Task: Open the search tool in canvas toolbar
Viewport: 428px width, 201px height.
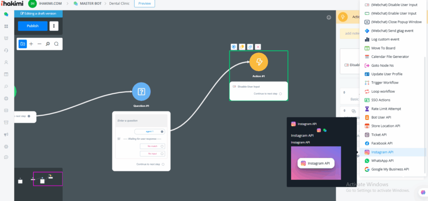Action: (x=56, y=44)
